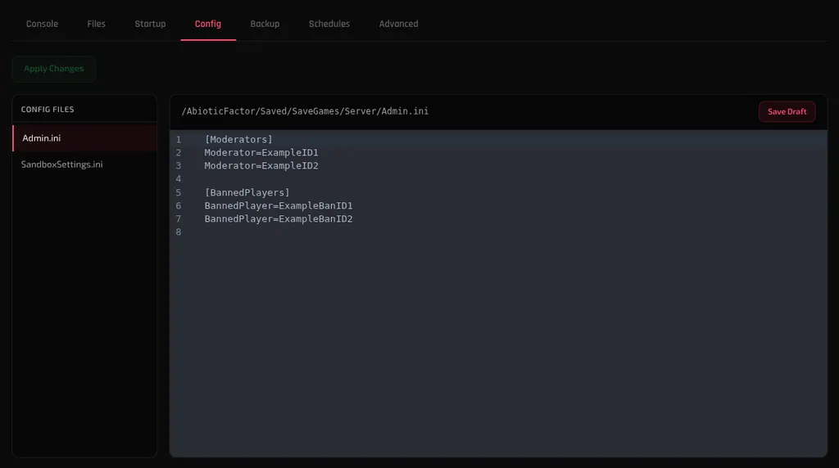Screen dimensions: 839x468
Task: View the Schedules tab
Action: [329, 24]
